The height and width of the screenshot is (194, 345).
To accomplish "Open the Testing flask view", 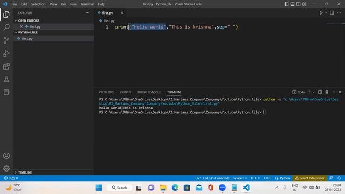I will [6, 79].
